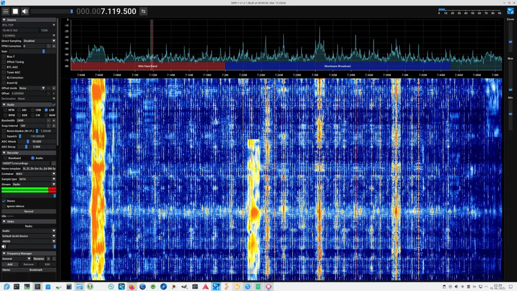Open Container WAV dropdown
This screenshot has height=291, width=517.
coord(35,174)
